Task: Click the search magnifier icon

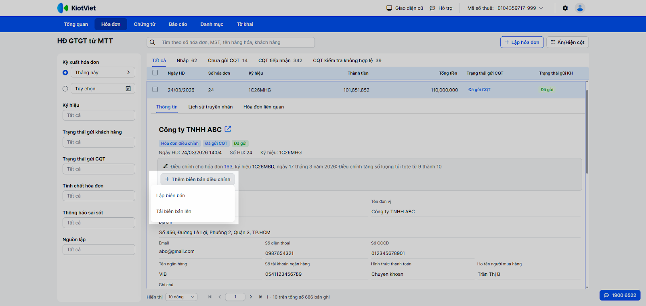Action: (153, 42)
